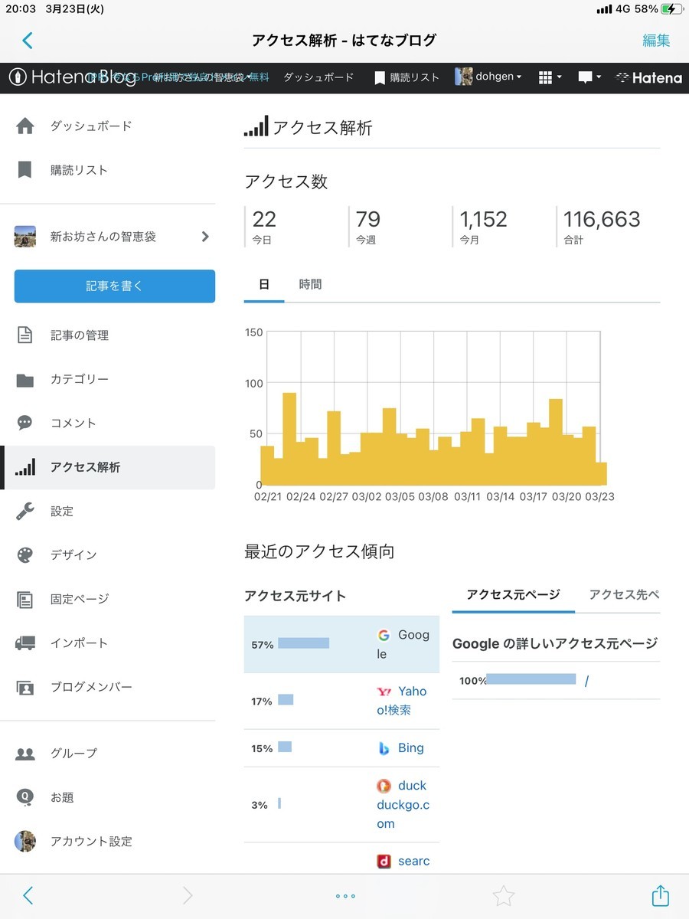Select the アクセス先ページ tab

[x=624, y=594]
